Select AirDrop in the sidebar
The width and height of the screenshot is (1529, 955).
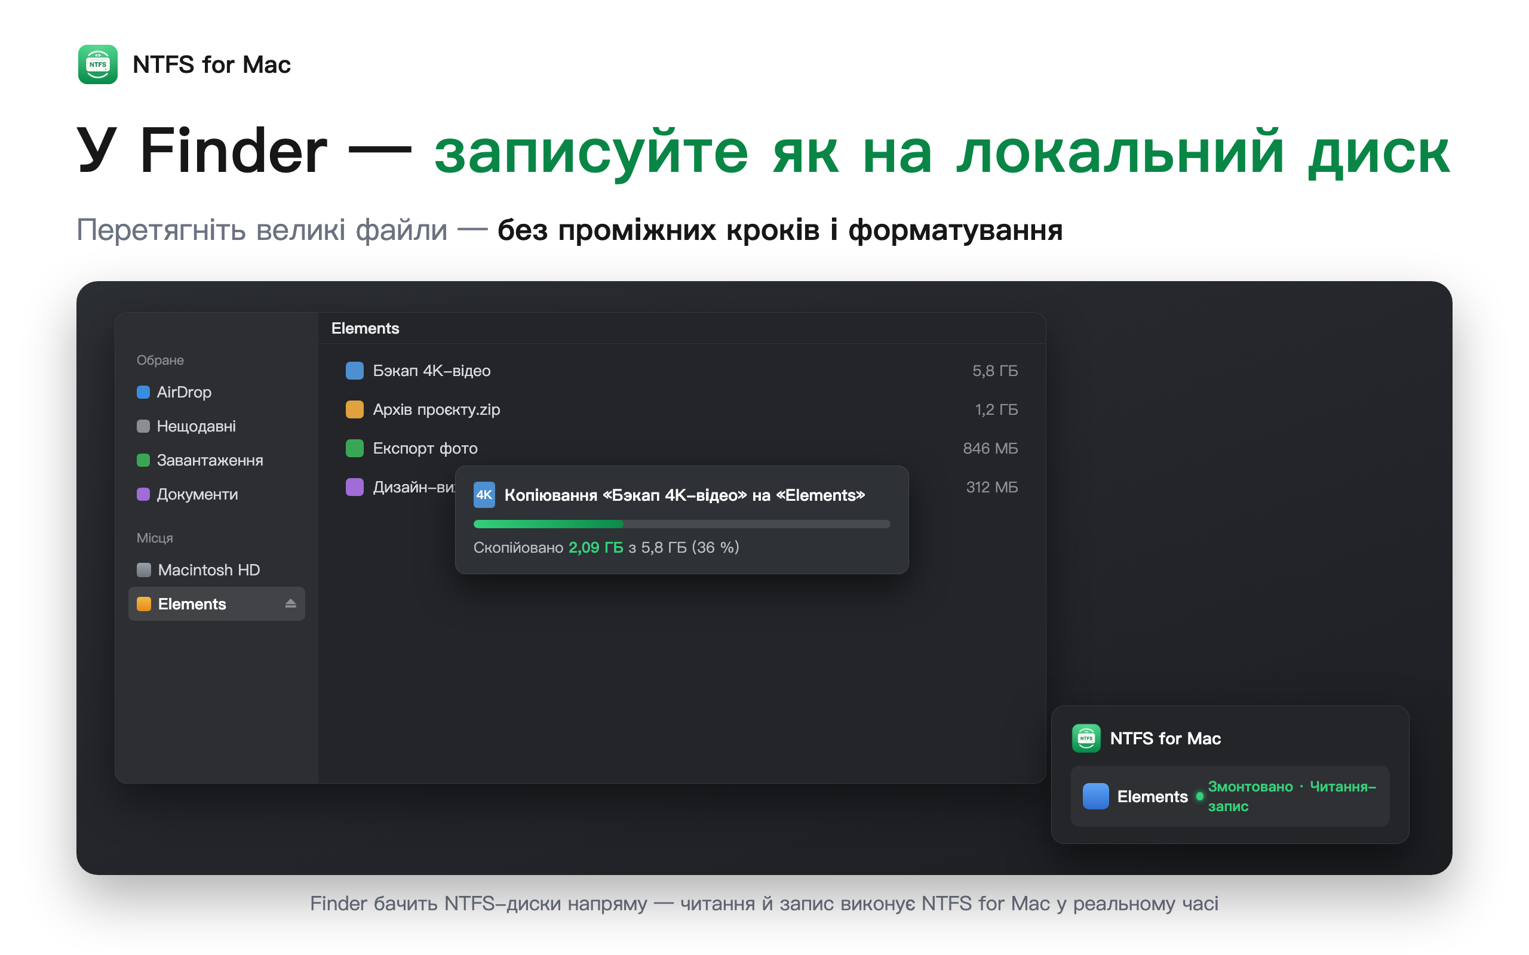216,392
